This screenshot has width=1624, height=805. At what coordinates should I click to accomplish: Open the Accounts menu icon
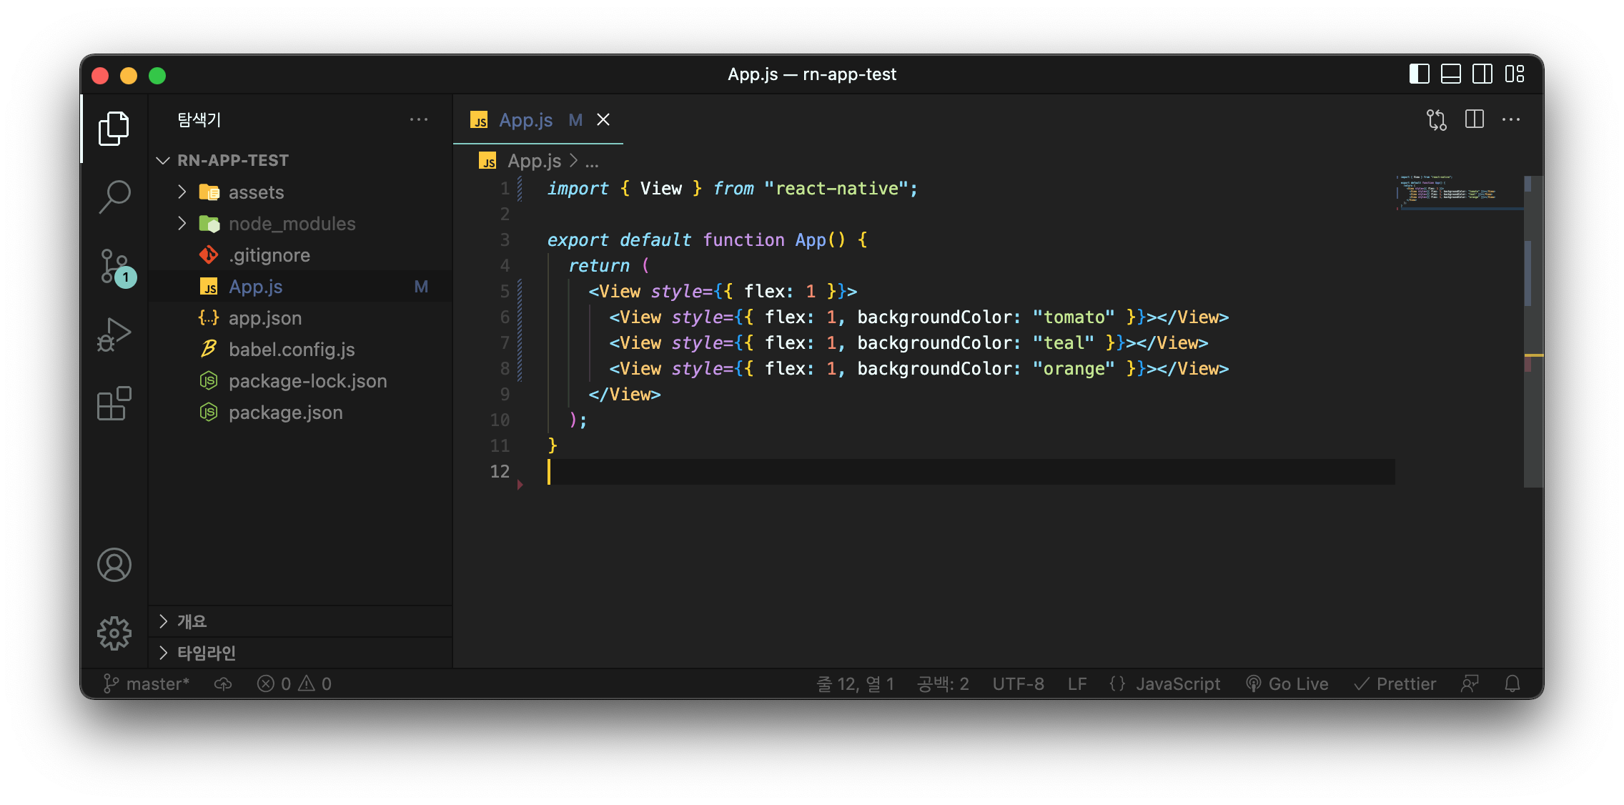[114, 565]
